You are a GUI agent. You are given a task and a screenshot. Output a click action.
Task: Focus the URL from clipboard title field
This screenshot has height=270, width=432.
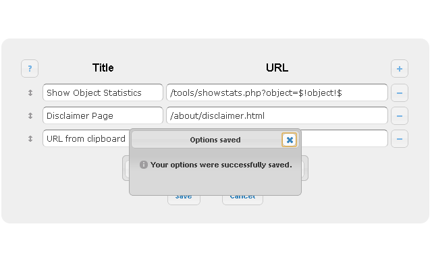pos(85,139)
